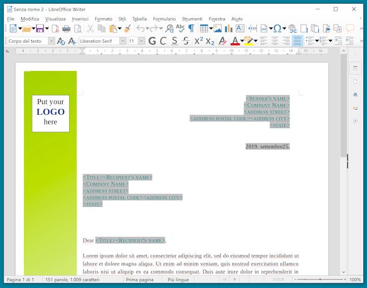Click the Copy icon

coord(102,28)
